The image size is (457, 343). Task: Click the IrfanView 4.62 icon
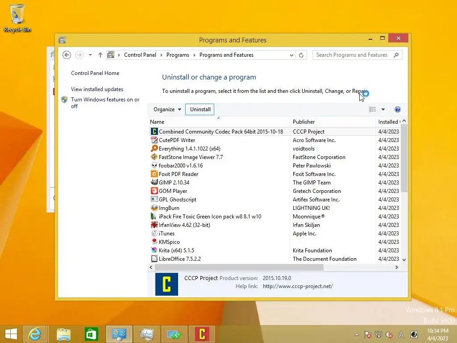[154, 225]
